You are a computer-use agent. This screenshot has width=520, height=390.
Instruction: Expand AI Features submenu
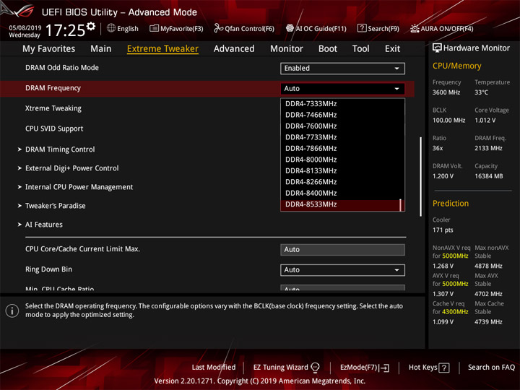44,225
